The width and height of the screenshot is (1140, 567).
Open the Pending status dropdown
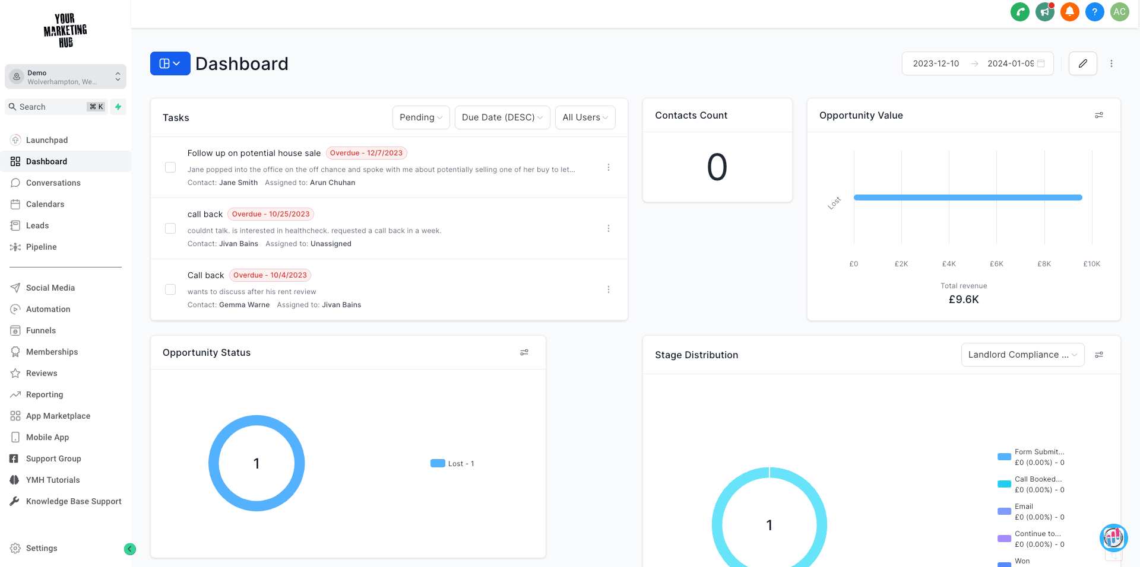pos(420,117)
